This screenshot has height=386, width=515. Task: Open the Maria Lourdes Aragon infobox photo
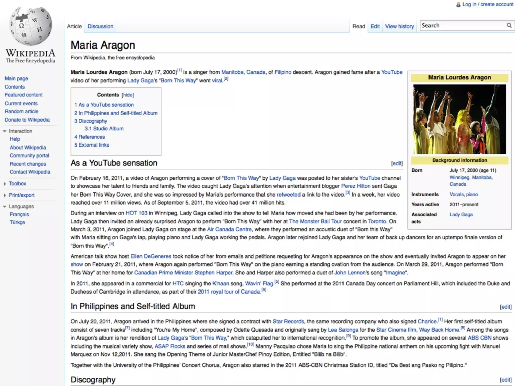(459, 119)
